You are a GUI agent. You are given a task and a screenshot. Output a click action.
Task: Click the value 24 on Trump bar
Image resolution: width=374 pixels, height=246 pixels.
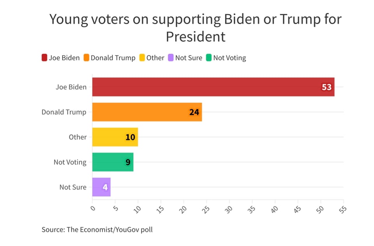coord(194,112)
